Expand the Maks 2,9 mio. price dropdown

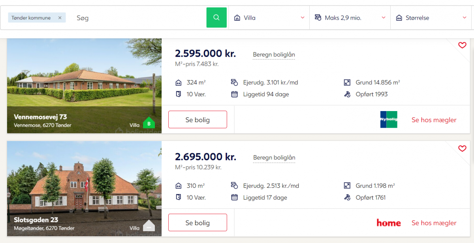(350, 18)
